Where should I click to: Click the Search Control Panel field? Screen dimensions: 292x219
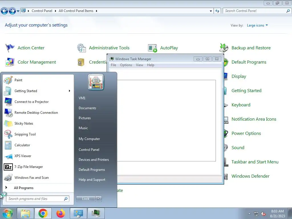[x=257, y=11]
